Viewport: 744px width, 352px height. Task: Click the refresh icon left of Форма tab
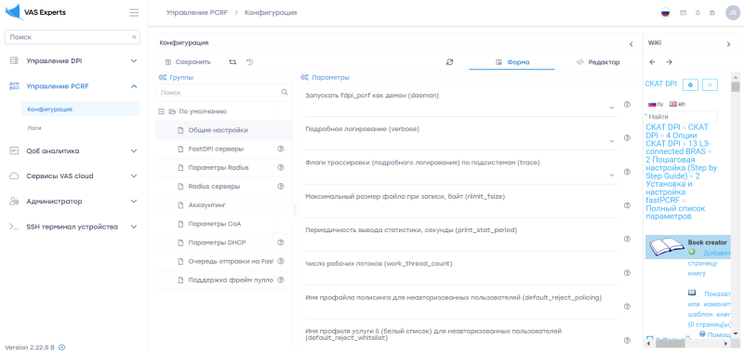coord(450,62)
